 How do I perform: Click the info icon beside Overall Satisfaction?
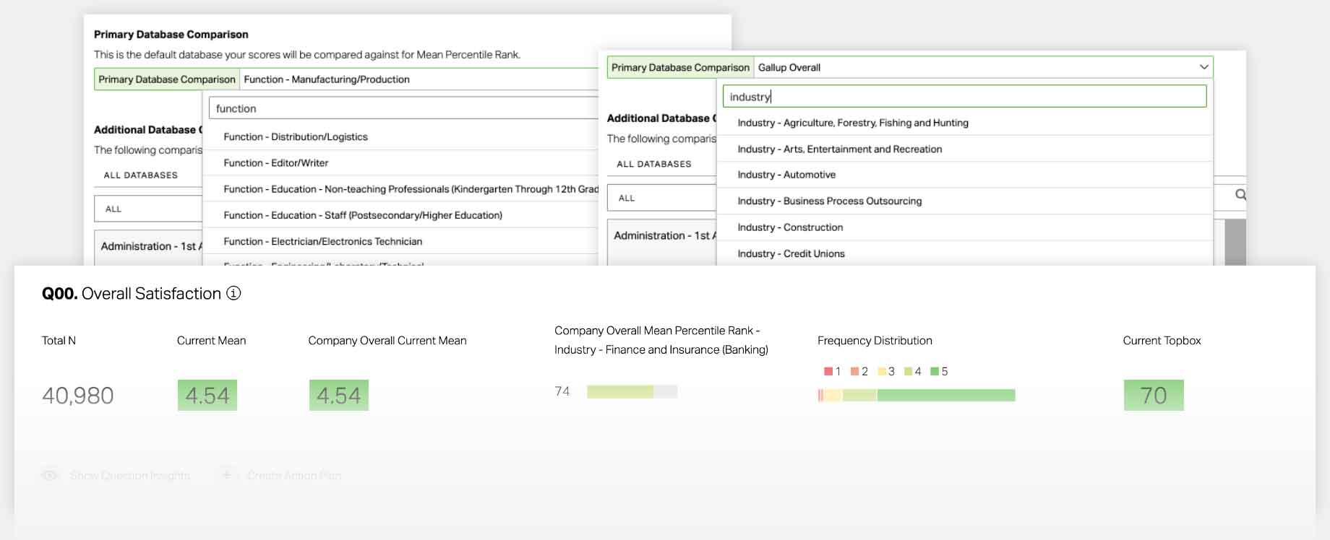233,293
